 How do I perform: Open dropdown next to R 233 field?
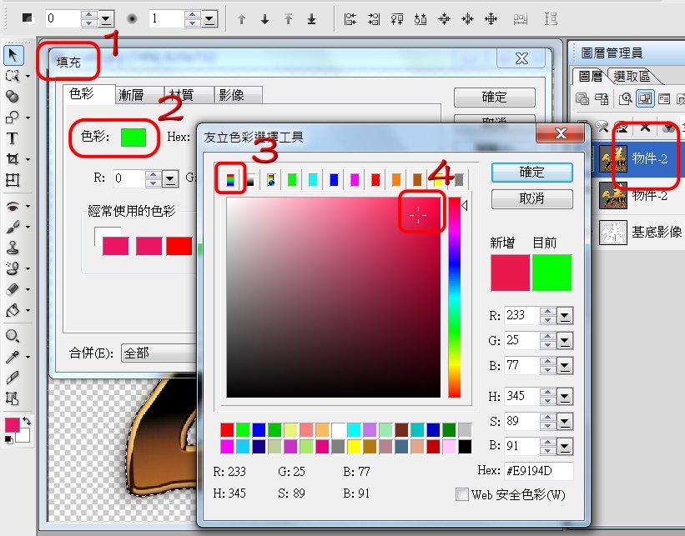pyautogui.click(x=564, y=315)
